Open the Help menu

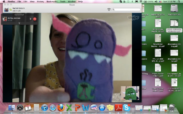click(x=80, y=1)
